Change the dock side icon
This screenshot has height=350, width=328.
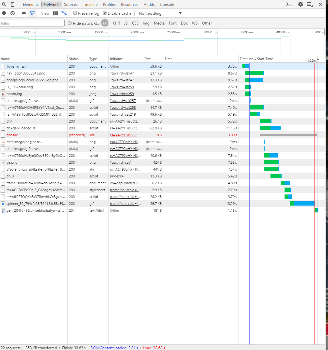(309, 4)
